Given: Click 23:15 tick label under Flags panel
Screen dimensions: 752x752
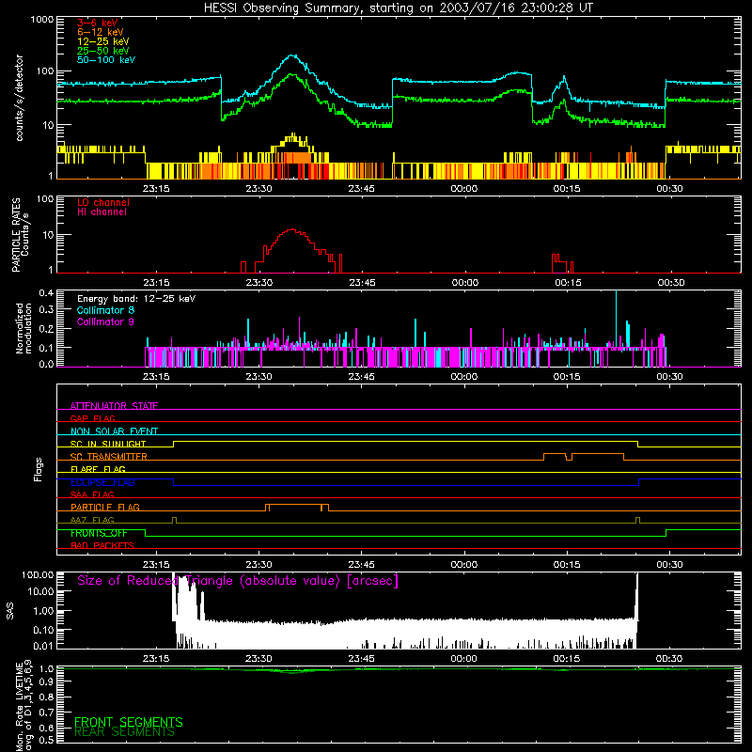Looking at the screenshot, I should click(x=156, y=565).
